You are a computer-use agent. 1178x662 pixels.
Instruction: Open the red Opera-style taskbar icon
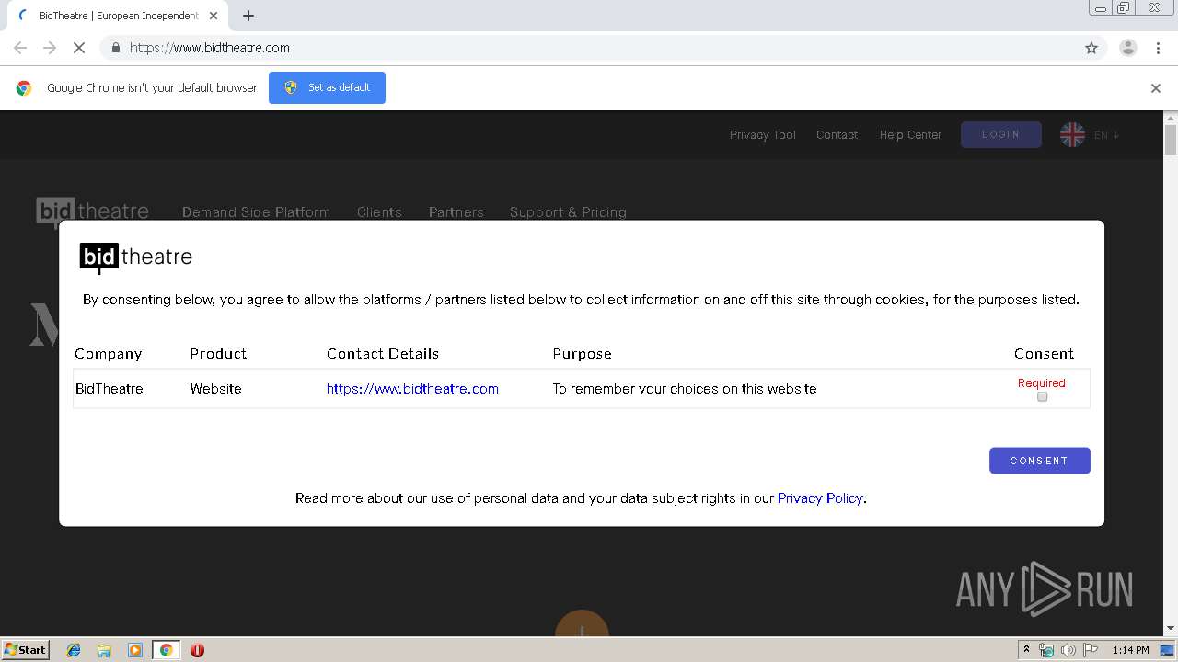click(197, 650)
